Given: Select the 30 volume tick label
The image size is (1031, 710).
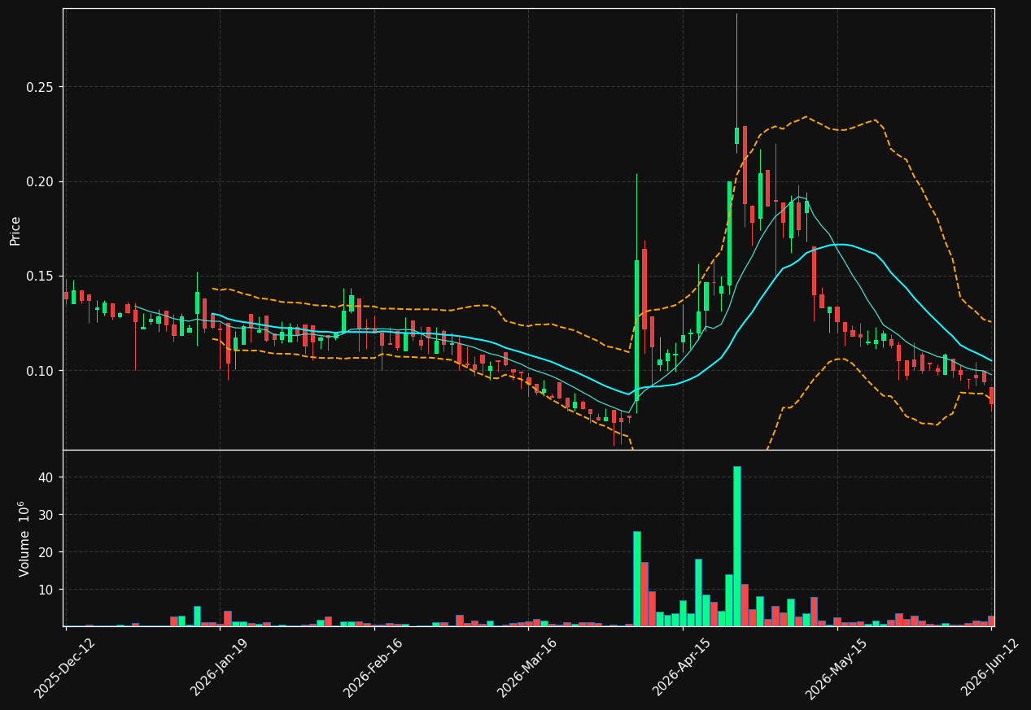Looking at the screenshot, I should 46,515.
